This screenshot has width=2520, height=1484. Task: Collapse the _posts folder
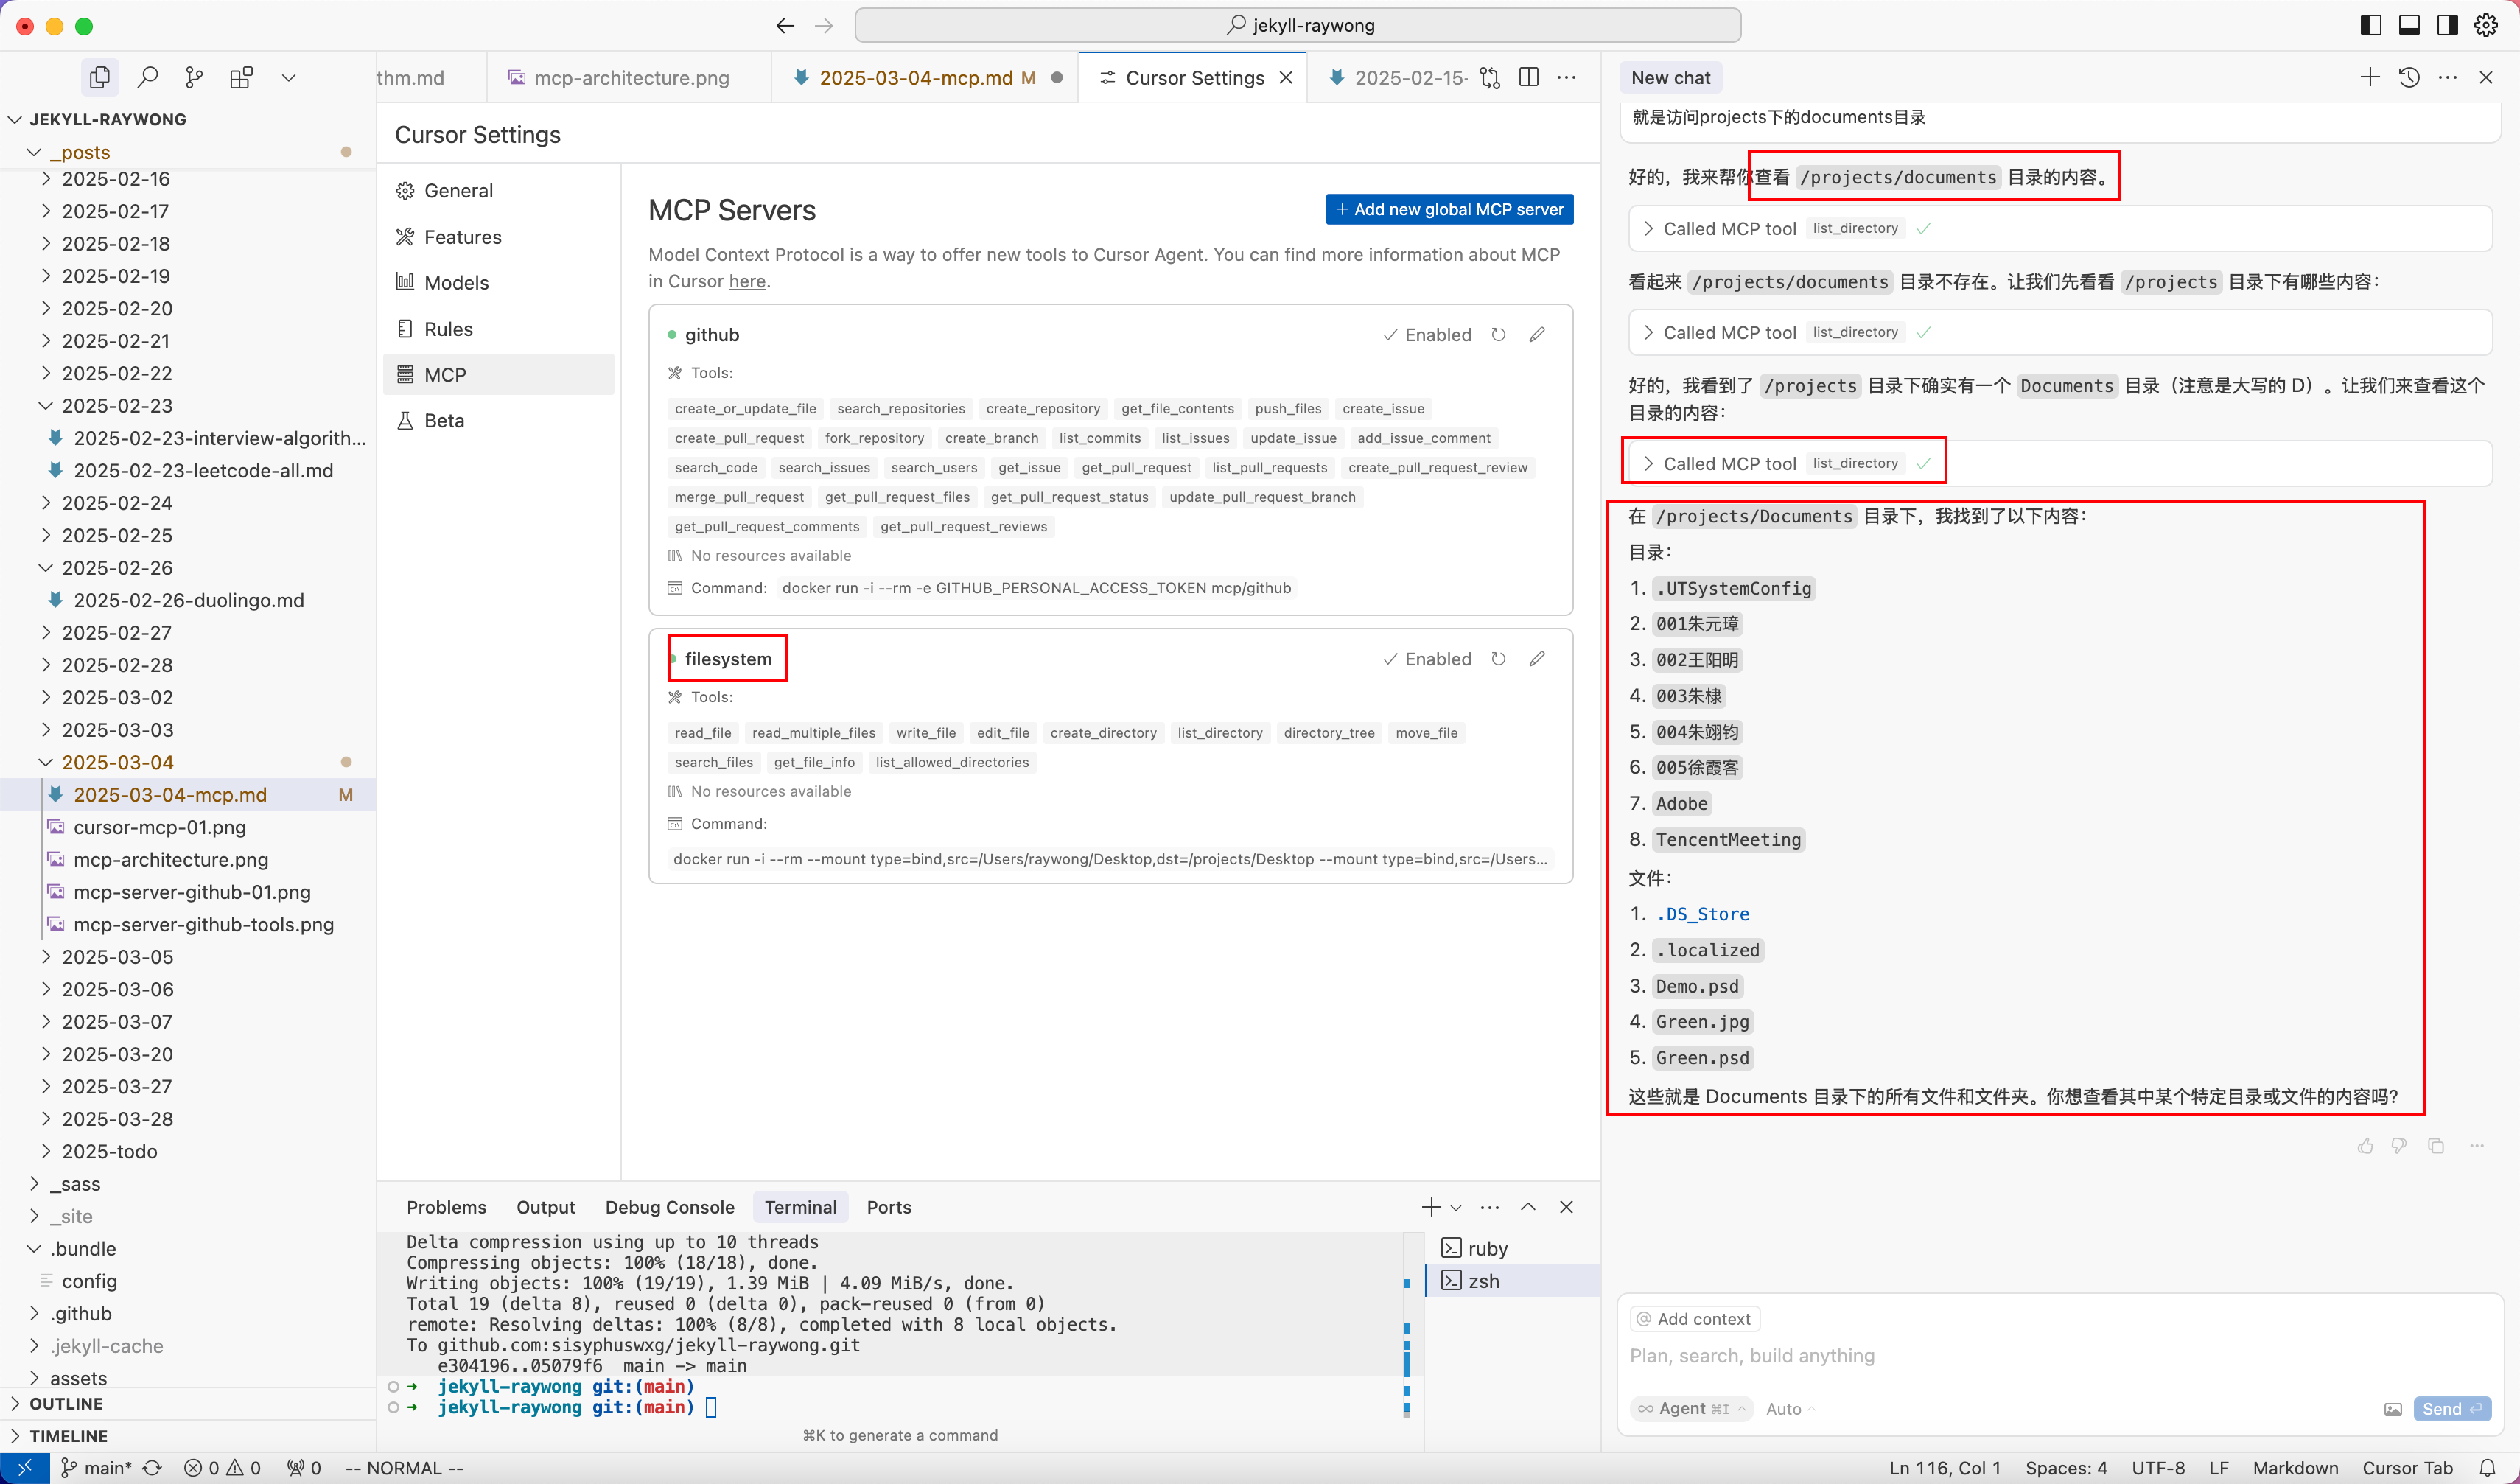pos(188,152)
